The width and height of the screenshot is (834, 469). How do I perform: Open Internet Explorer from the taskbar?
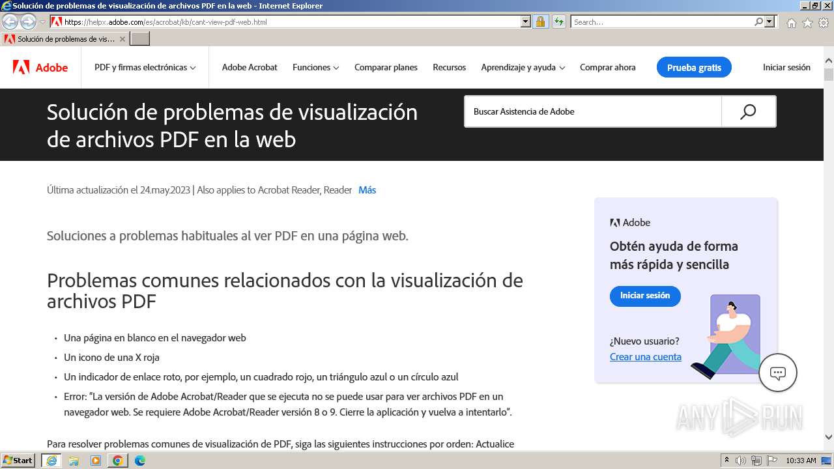coord(51,461)
